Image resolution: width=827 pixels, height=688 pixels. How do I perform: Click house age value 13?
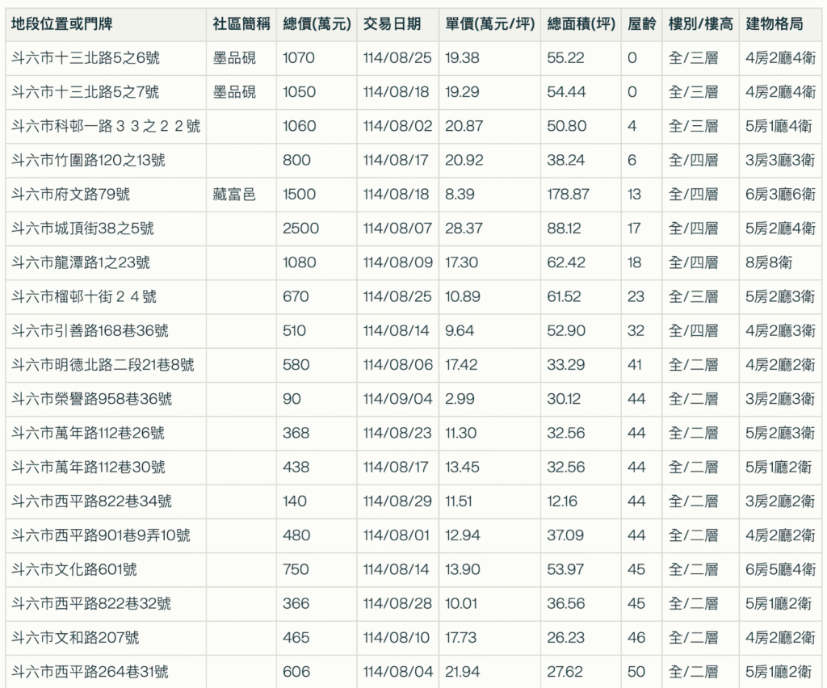click(x=634, y=195)
